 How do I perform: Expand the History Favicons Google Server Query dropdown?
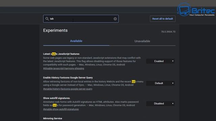pos(160,83)
